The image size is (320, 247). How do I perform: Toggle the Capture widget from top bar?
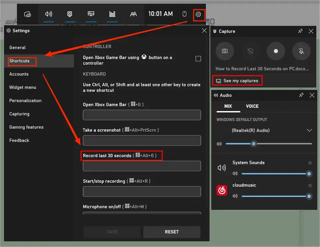click(x=70, y=14)
